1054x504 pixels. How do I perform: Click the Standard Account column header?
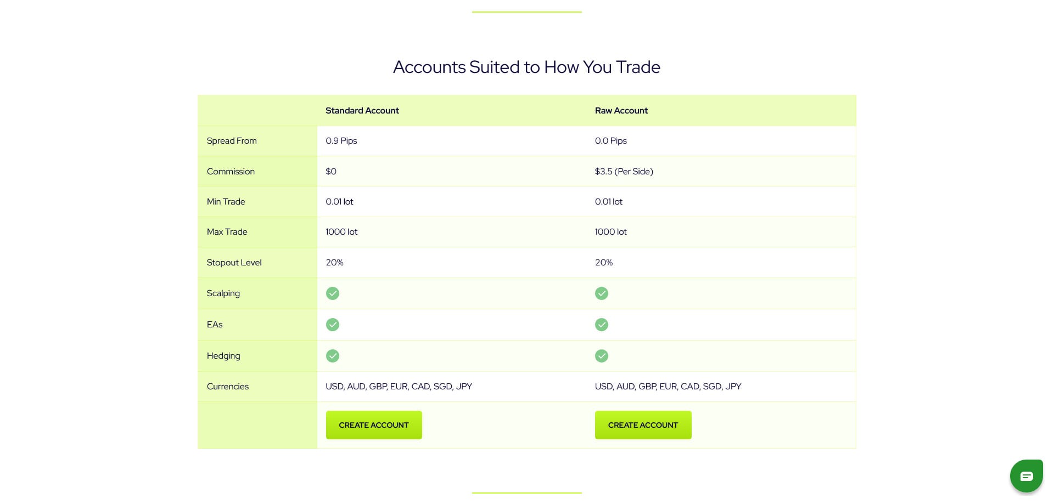(362, 111)
